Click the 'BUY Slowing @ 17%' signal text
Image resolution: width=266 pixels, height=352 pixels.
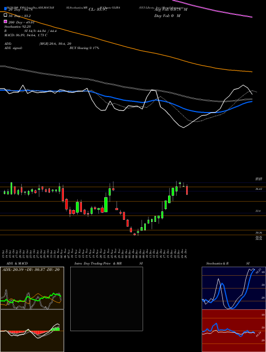pyautogui.click(x=84, y=48)
